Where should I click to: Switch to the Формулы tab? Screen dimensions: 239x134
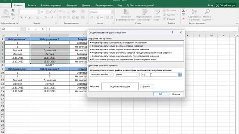point(71,5)
